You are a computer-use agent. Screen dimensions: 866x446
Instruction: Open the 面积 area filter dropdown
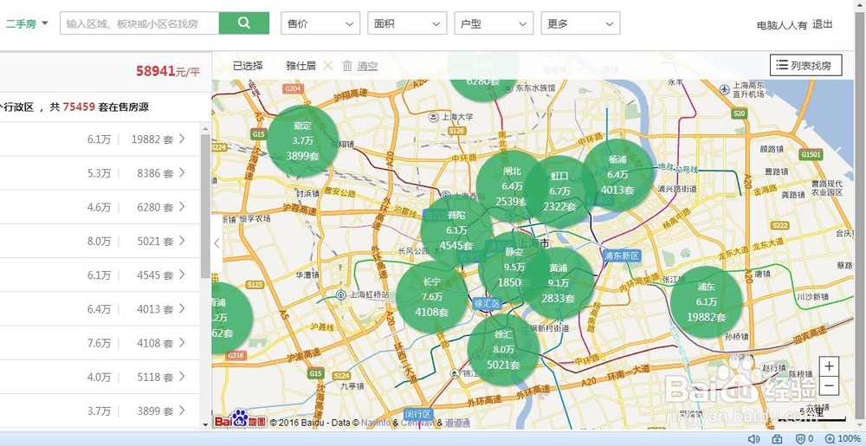click(x=407, y=23)
